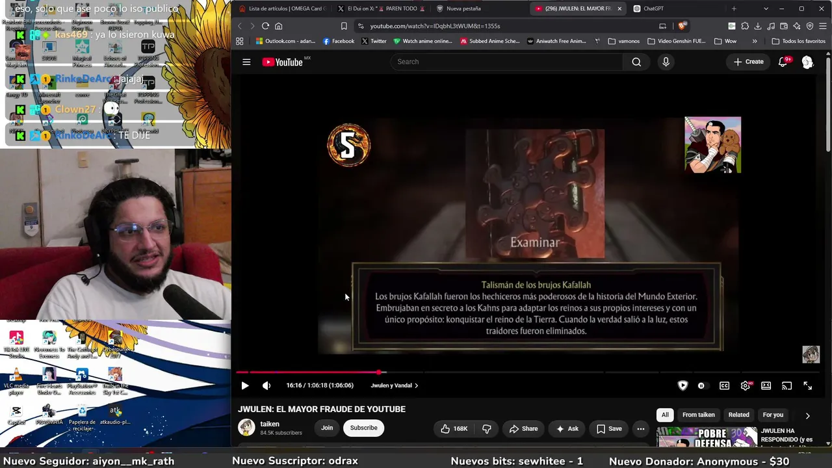Open the browser downloads icon
Screen dimensions: 832x468
[758, 26]
